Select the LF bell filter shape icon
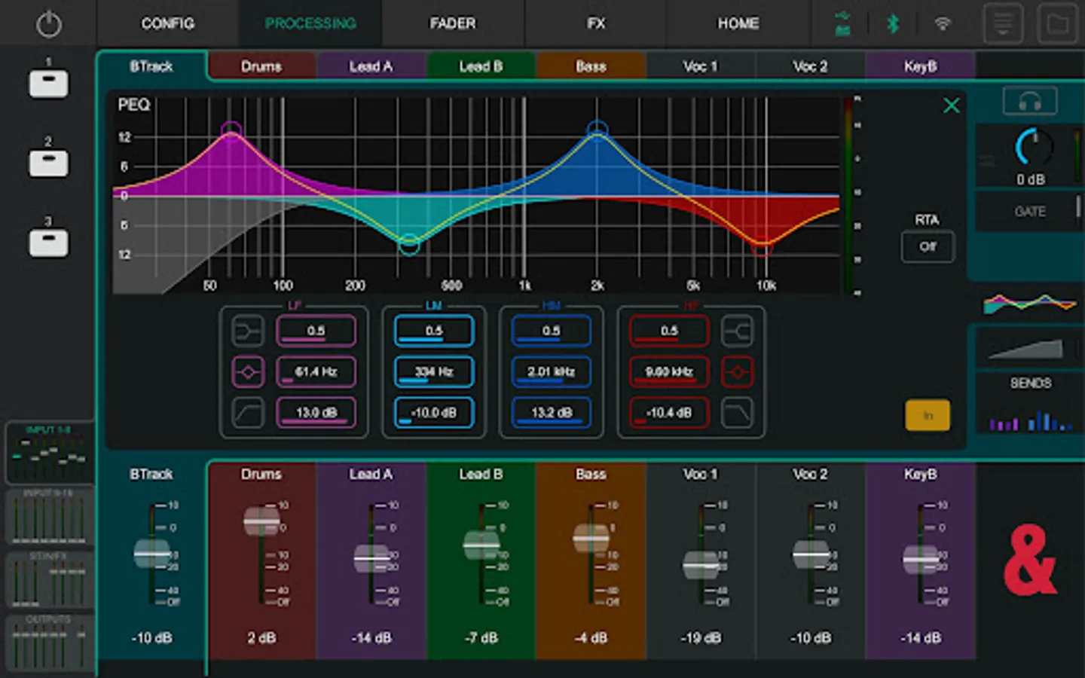 coord(248,372)
